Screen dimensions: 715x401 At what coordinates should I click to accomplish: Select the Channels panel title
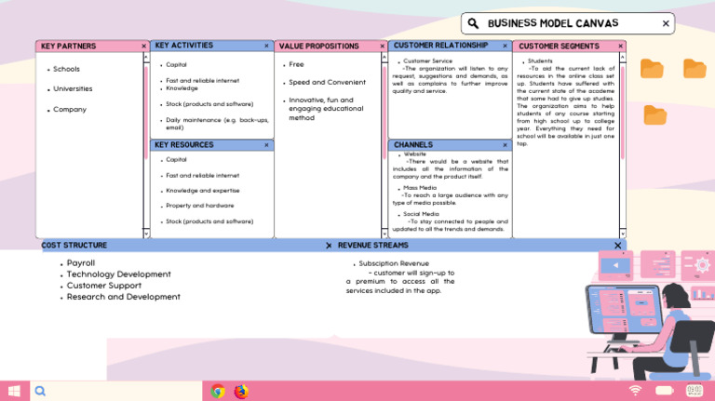coord(413,145)
